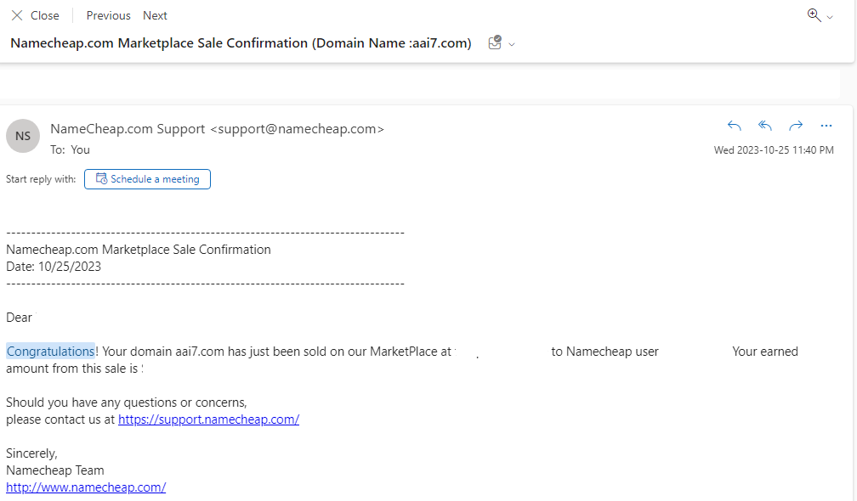Click the 'Dear' greeting line
Screen dimensions: 857x501
click(x=19, y=317)
